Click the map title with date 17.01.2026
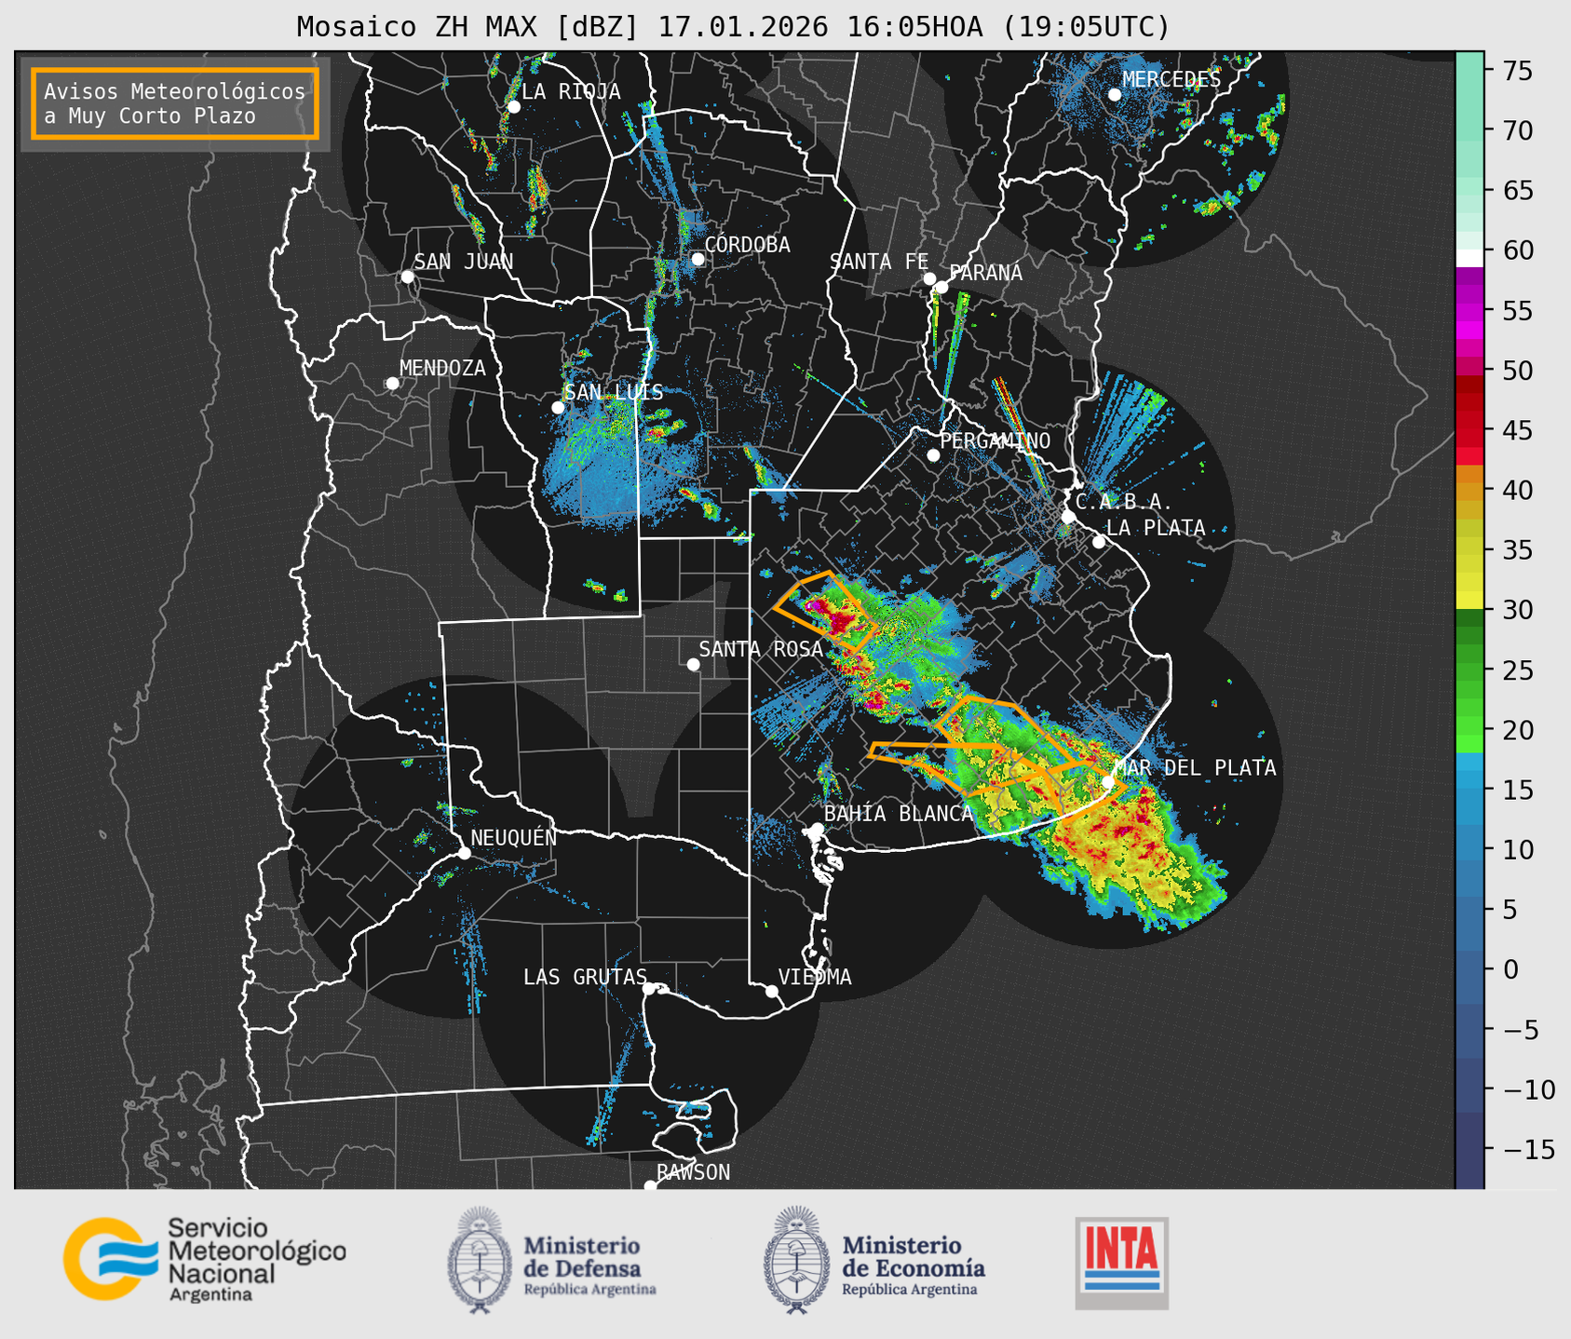 pos(733,26)
